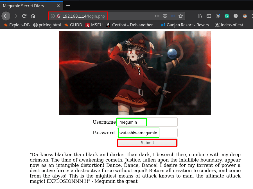Click the address bar URL 192.168.1.14/login.php
This screenshot has height=189, width=253.
pyautogui.click(x=84, y=16)
